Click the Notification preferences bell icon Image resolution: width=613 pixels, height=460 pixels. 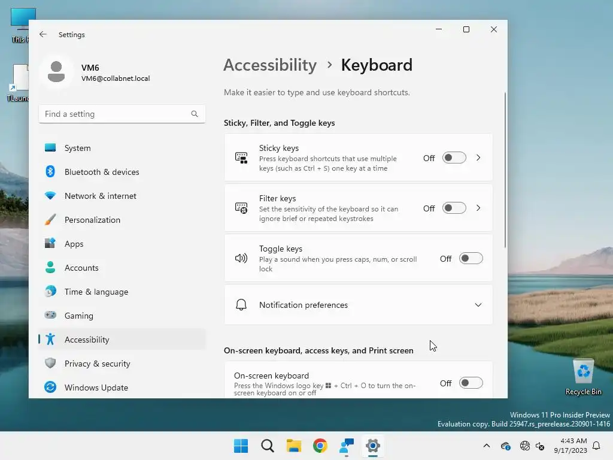pyautogui.click(x=241, y=305)
